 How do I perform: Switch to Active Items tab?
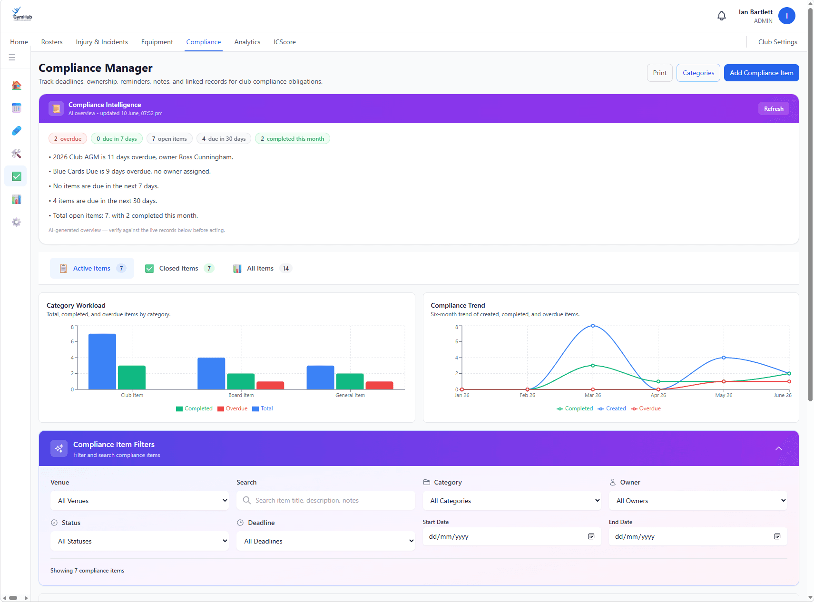[x=92, y=268]
